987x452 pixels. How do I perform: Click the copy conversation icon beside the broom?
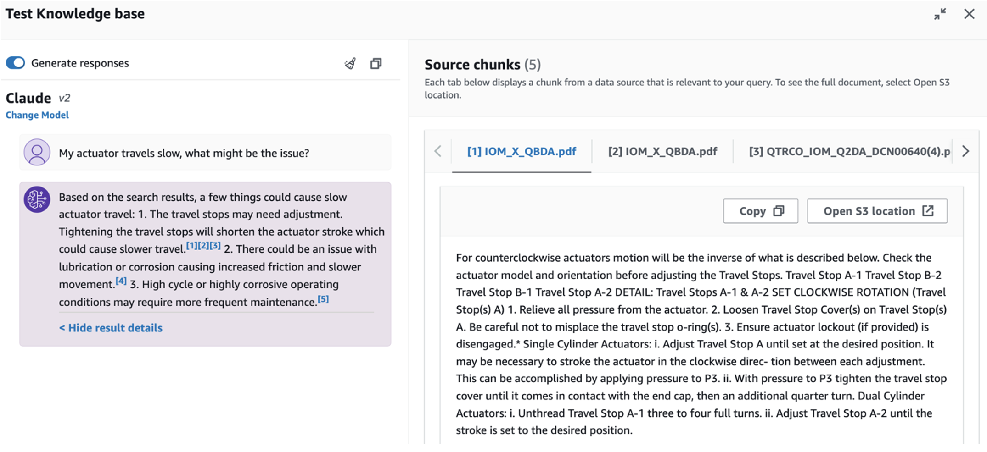[376, 63]
